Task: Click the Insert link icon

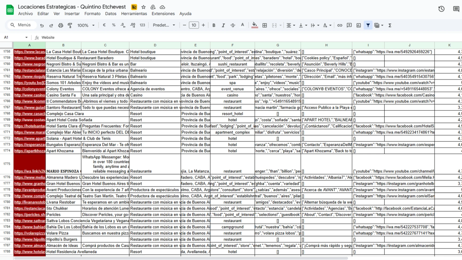Action: pos(340,25)
